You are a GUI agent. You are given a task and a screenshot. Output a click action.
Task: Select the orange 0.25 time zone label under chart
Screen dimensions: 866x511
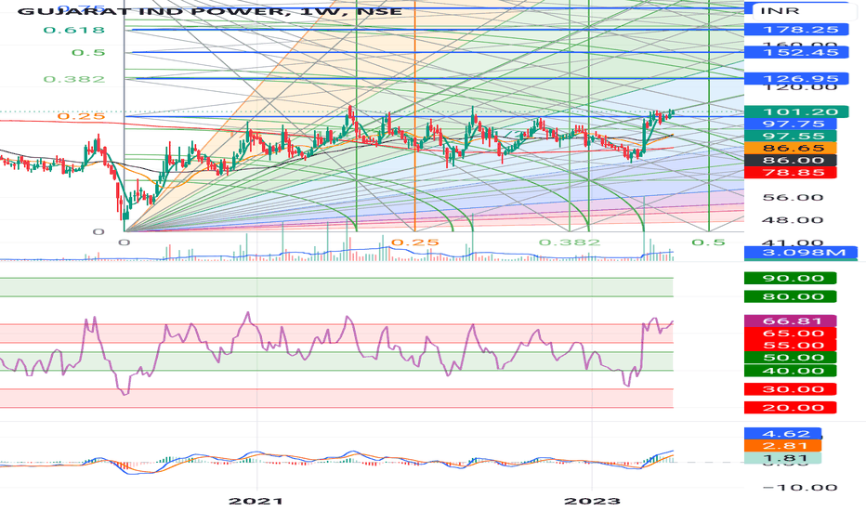pos(414,242)
